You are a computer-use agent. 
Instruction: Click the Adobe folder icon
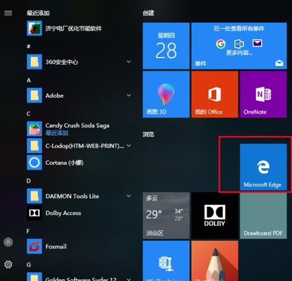click(x=34, y=95)
